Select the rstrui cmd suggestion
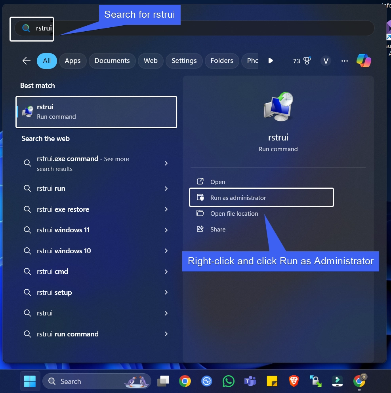The width and height of the screenshot is (391, 393). (x=52, y=271)
